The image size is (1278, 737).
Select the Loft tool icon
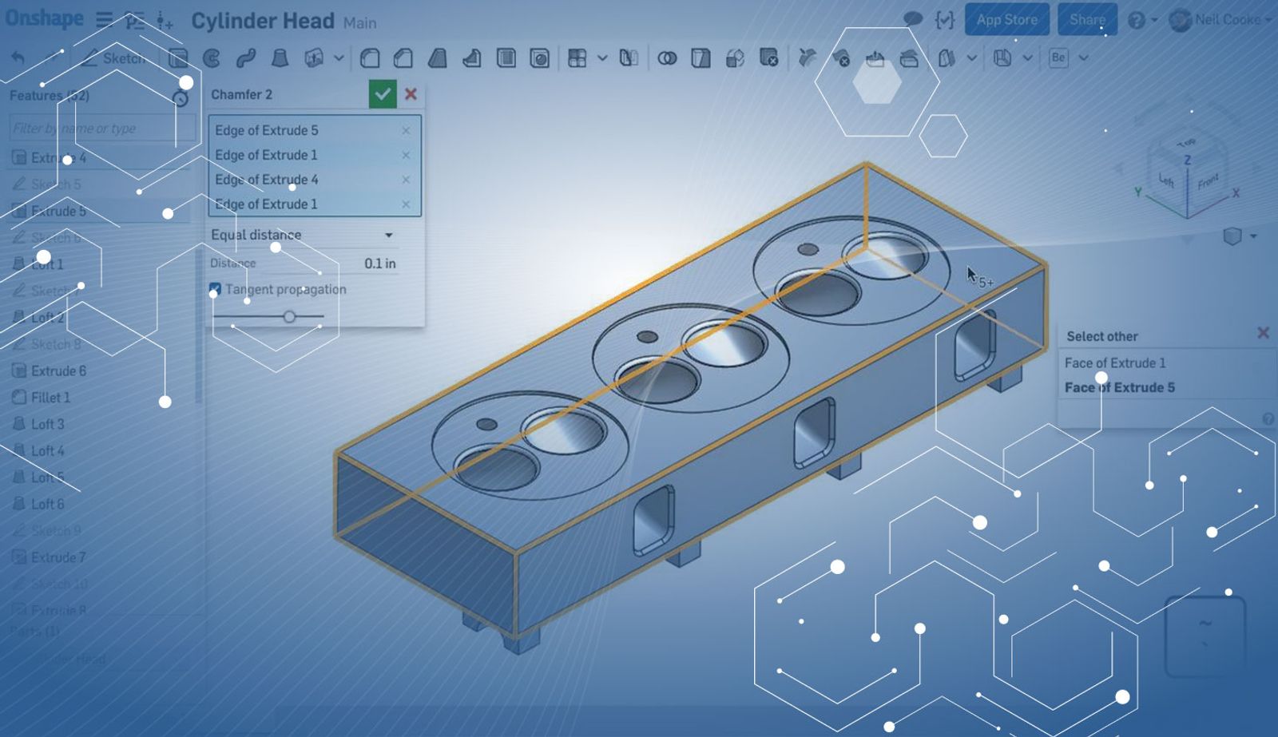tap(280, 58)
